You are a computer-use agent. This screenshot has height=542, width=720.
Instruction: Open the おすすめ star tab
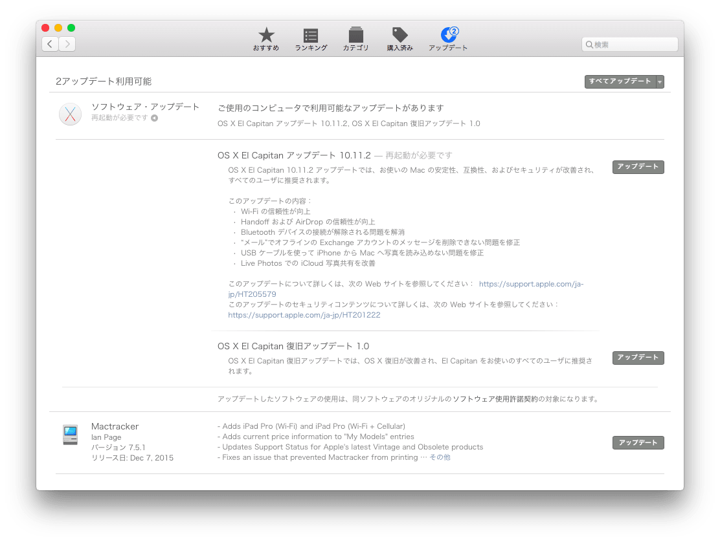pyautogui.click(x=266, y=39)
